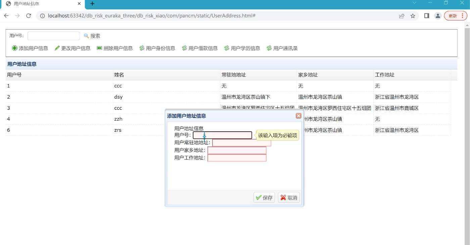Click the share page icon
The width and height of the screenshot is (470, 245).
(x=402, y=16)
